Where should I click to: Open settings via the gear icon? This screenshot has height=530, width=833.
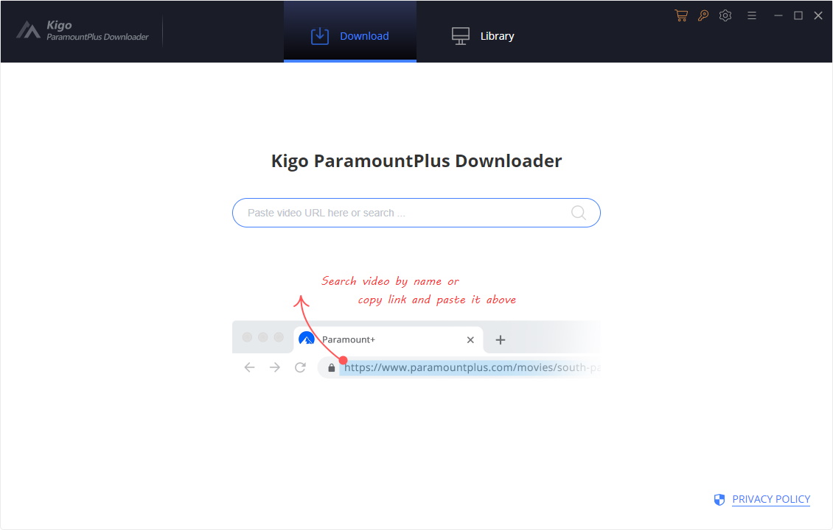click(725, 15)
